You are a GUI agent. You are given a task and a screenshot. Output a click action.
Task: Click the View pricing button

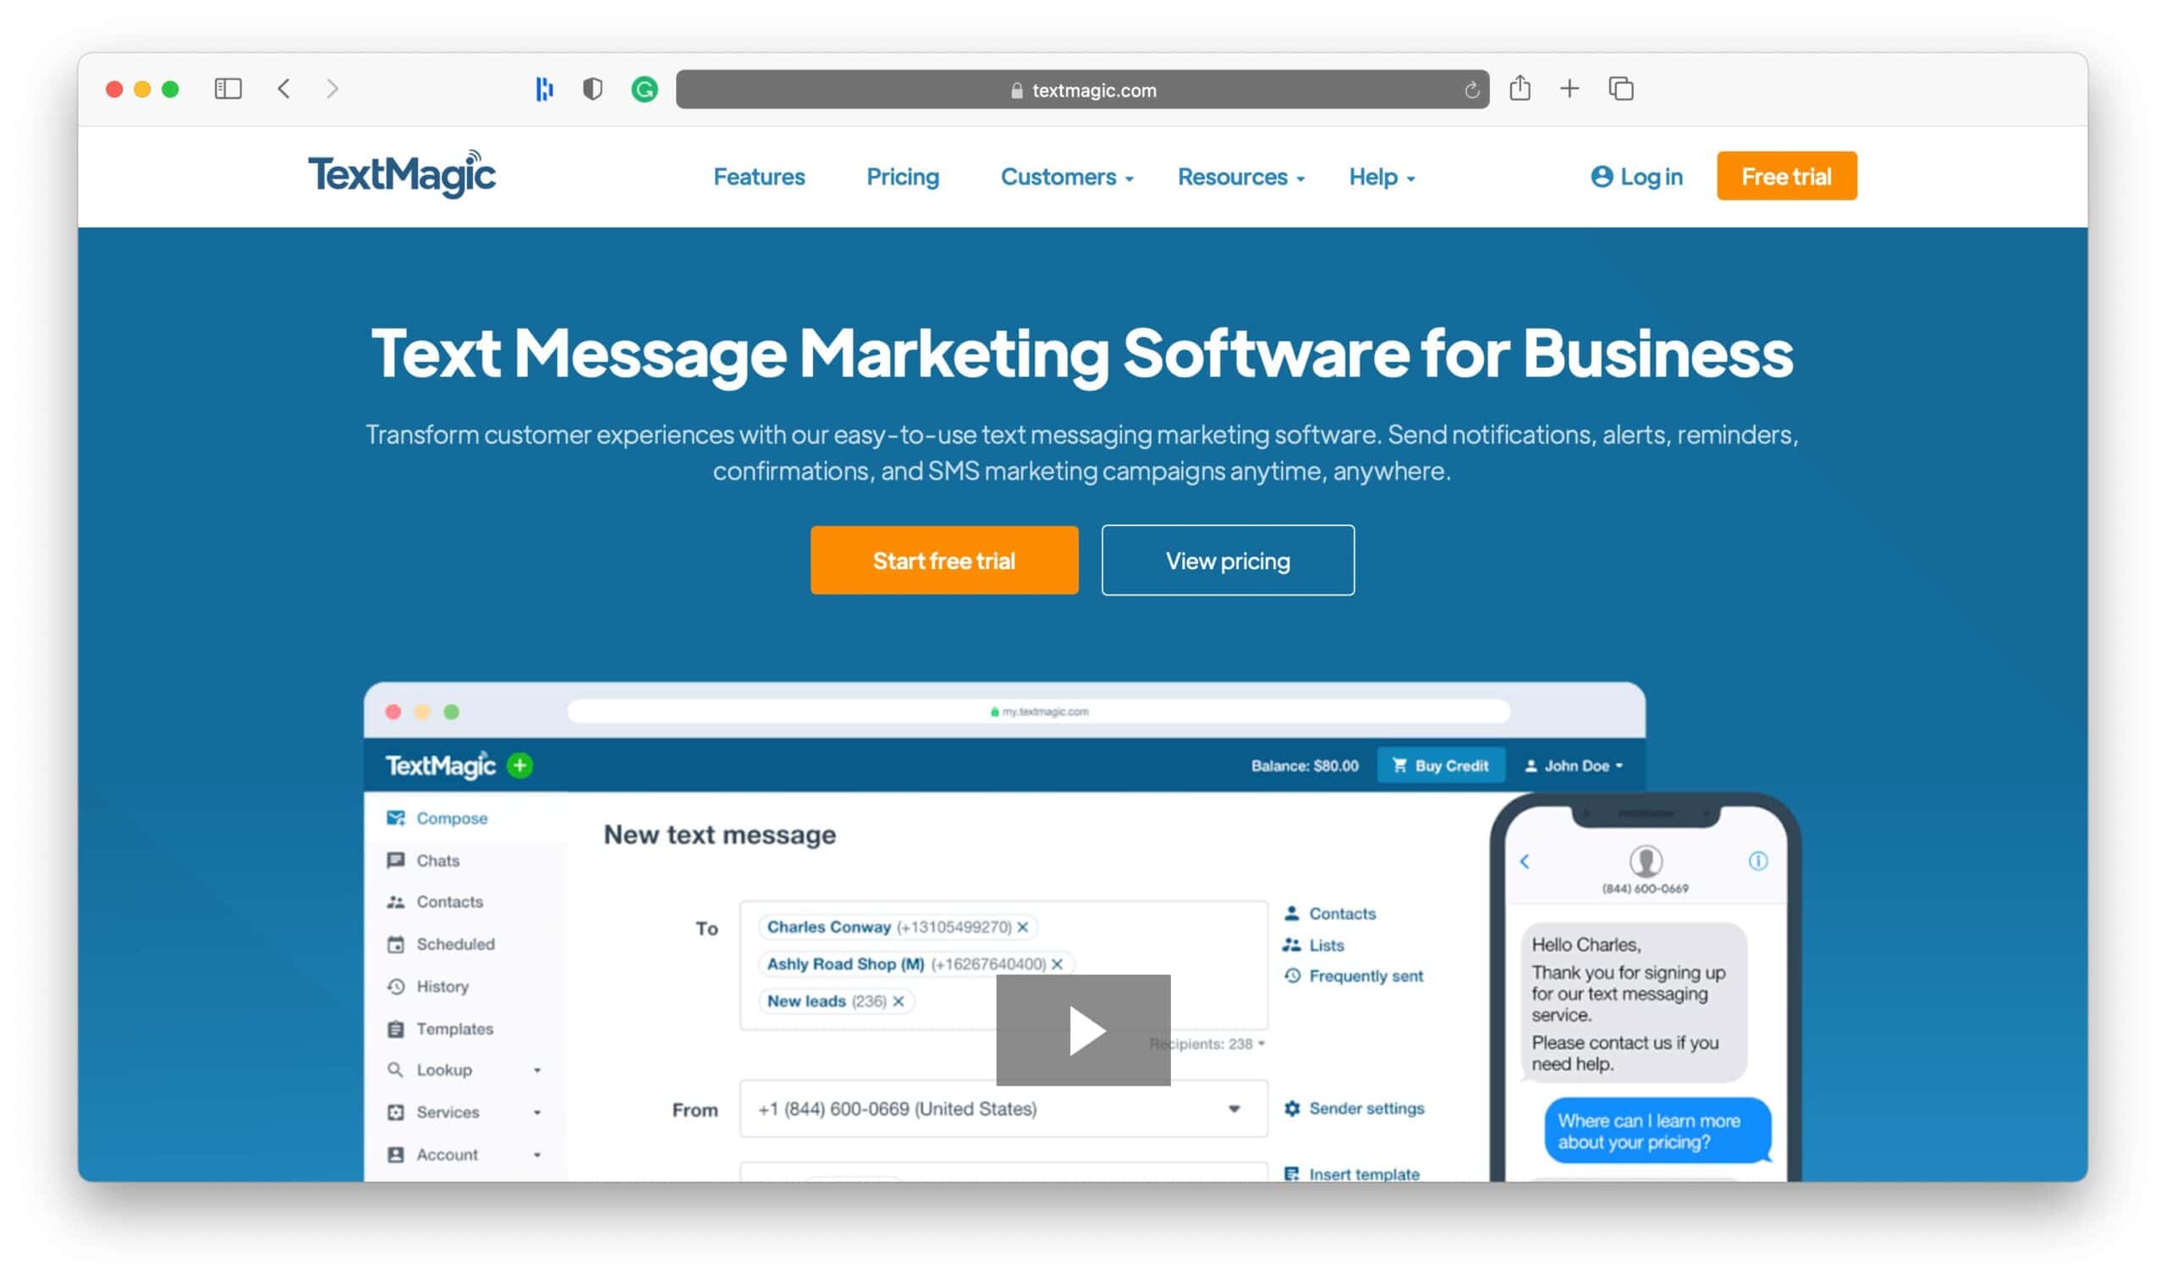coord(1227,560)
